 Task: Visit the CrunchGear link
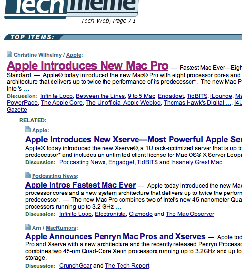point(76,266)
